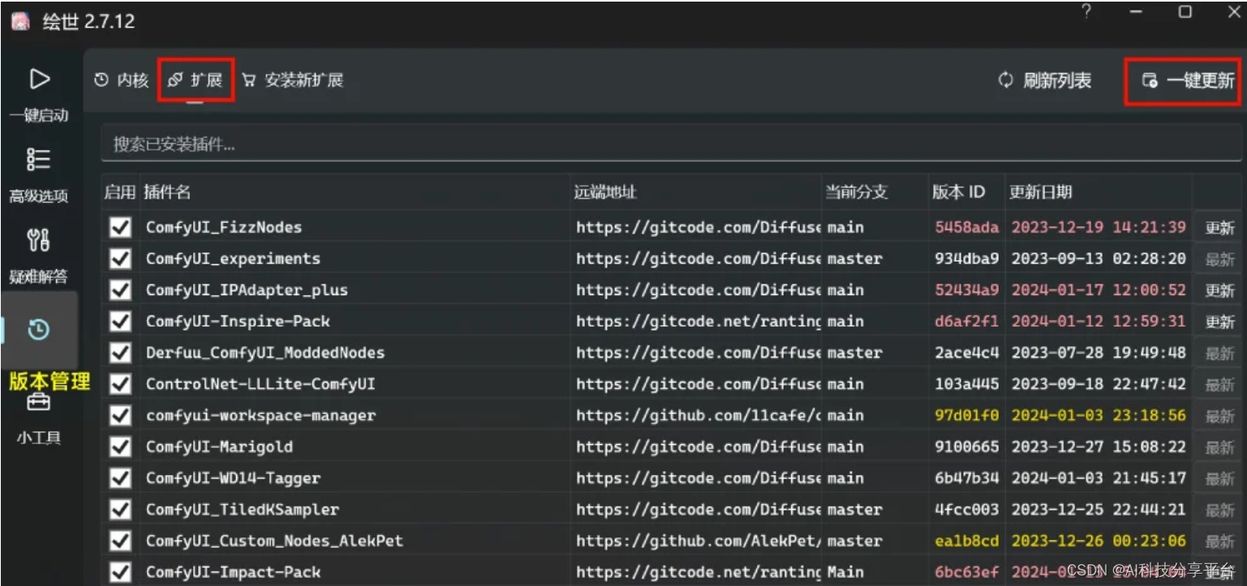1247x586 pixels.
Task: Open the 安装新扩展 install tab
Action: 293,80
